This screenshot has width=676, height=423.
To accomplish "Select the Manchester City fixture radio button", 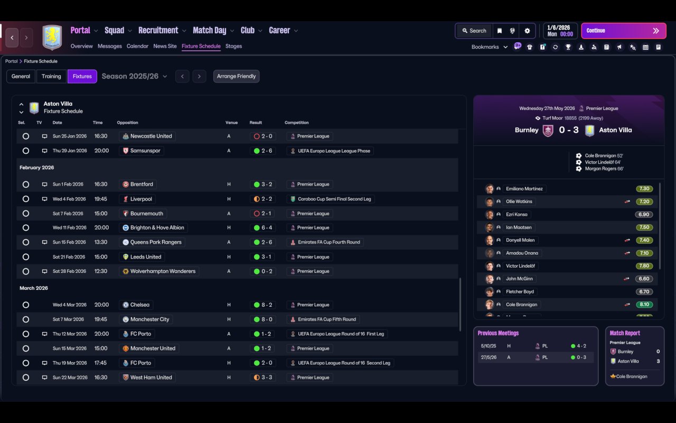I will pyautogui.click(x=26, y=319).
